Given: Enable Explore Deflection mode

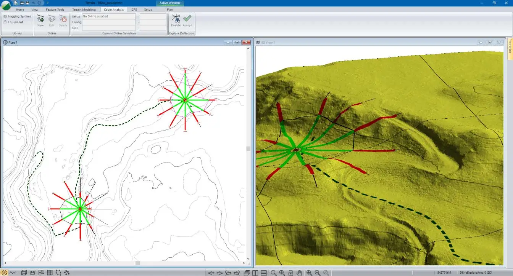Looking at the screenshot, I should point(176,20).
